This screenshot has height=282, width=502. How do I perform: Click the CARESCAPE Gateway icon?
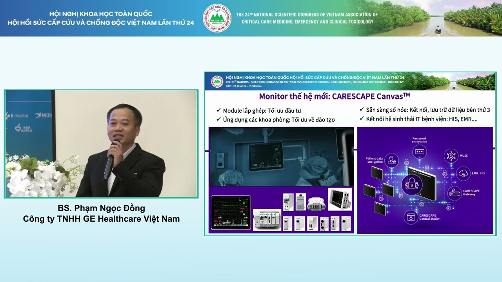(x=454, y=193)
